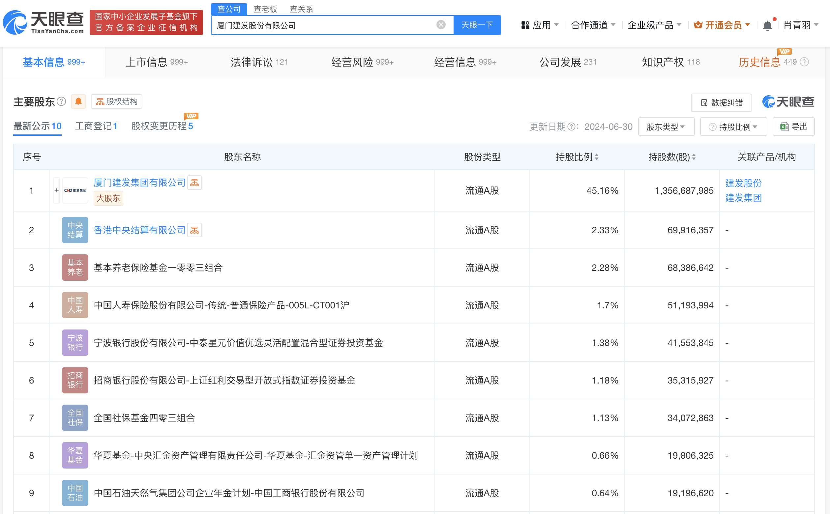Click the 宁波银行 avatar tile
830x514 pixels.
click(x=75, y=343)
